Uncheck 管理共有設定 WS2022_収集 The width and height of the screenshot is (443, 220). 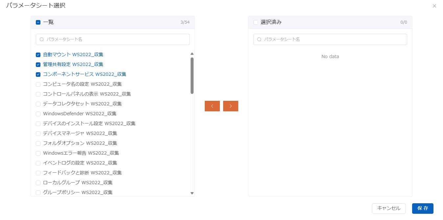pyautogui.click(x=38, y=65)
